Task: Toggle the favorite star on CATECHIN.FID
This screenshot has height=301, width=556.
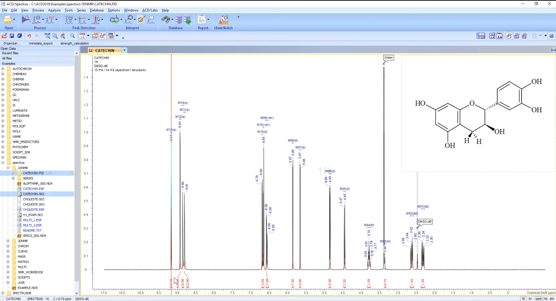Action: pyautogui.click(x=72, y=173)
